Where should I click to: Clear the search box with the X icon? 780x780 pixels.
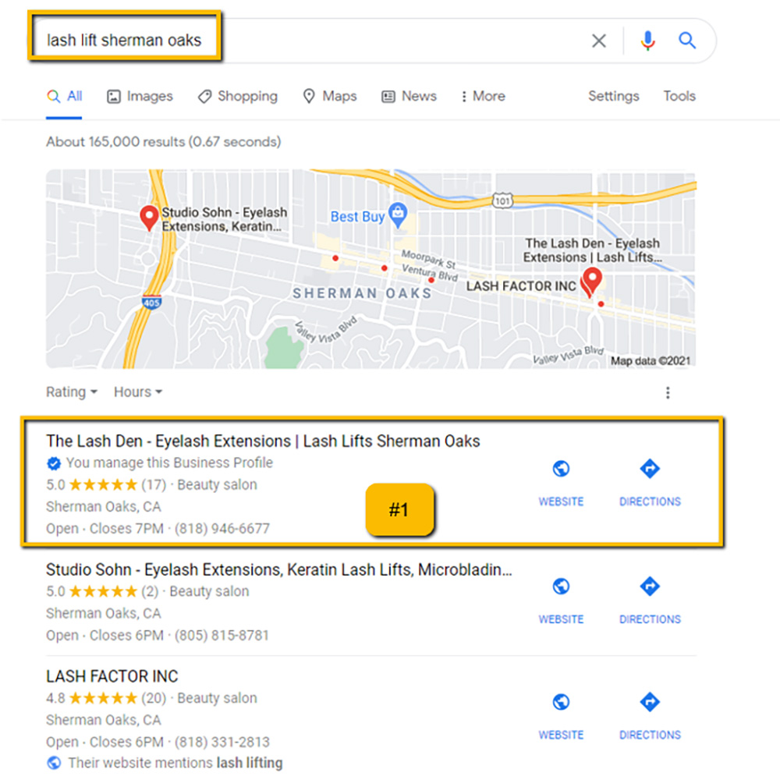click(599, 41)
